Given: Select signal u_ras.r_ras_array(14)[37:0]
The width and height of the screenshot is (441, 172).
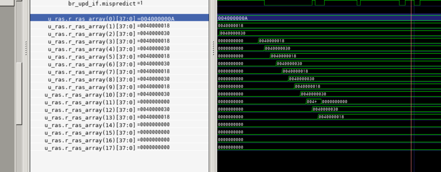Looking at the screenshot, I should click(119, 124).
